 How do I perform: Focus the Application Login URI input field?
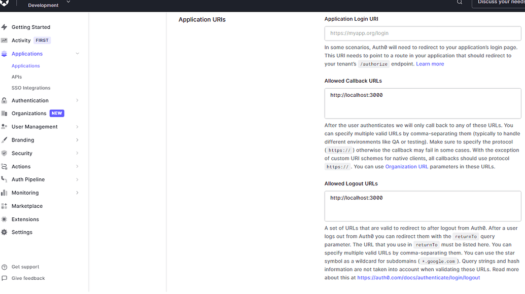pos(423,33)
